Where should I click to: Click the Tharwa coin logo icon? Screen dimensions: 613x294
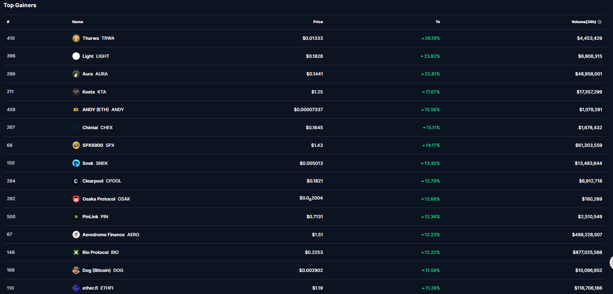click(x=76, y=38)
